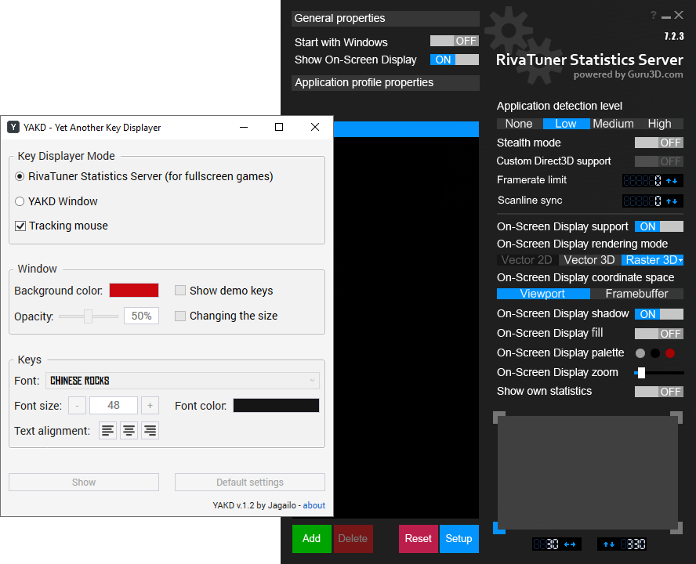696x564 pixels.
Task: Click Framerate limit up/down arrows
Action: tap(672, 181)
